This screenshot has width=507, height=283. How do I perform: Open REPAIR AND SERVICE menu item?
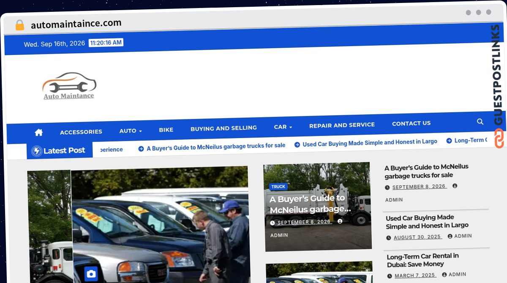pyautogui.click(x=342, y=125)
